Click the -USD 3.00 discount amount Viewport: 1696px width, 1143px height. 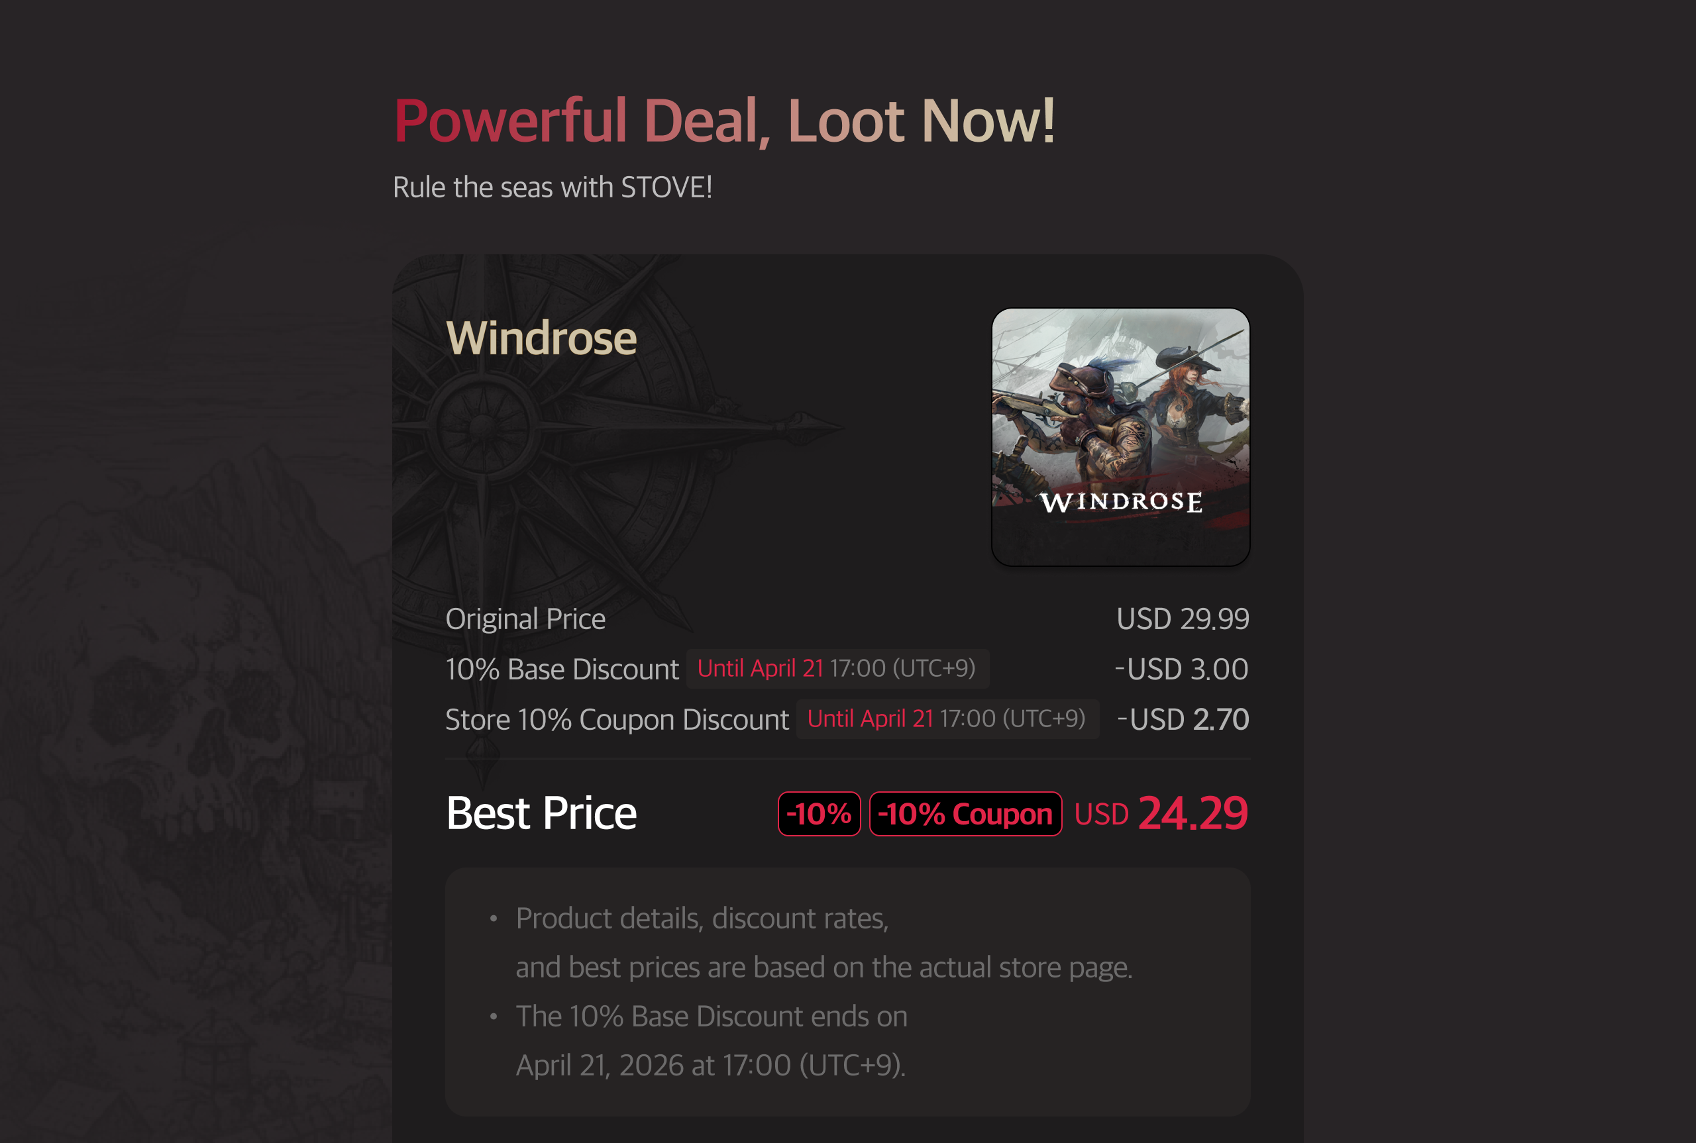click(1181, 670)
